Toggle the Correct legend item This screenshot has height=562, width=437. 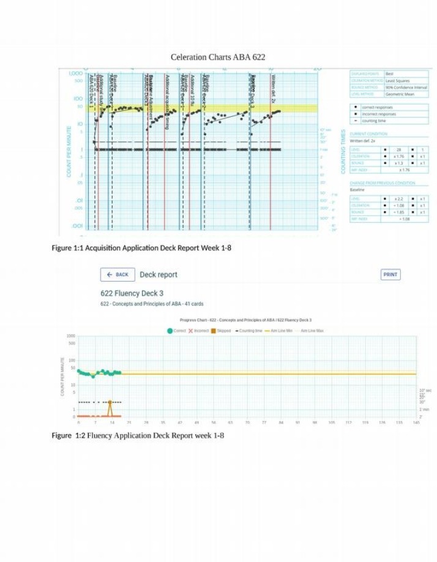[177, 331]
